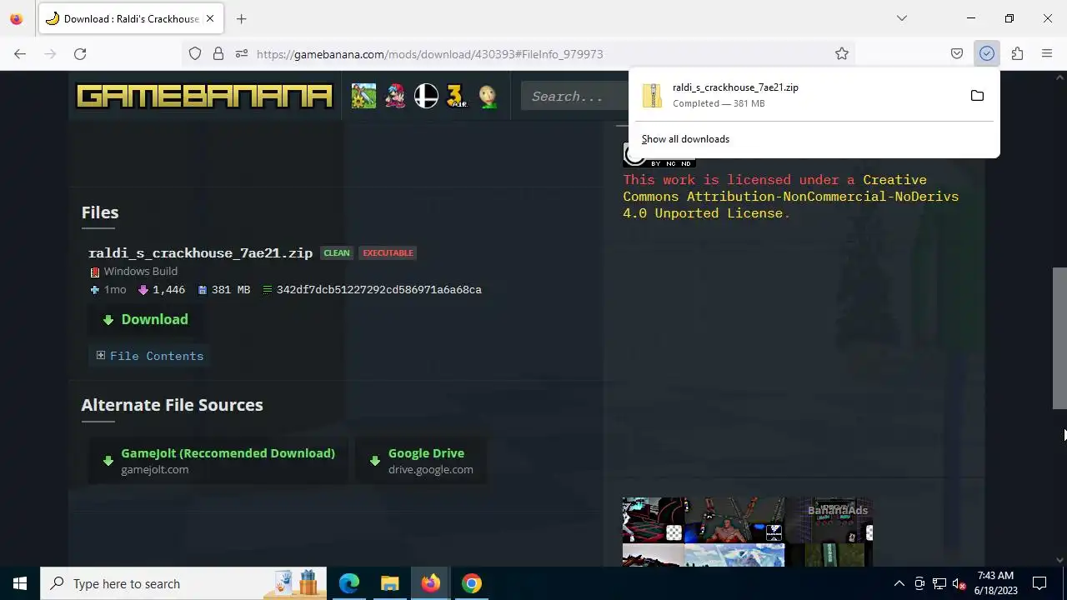Open the list all tabs chevron
The image size is (1067, 600).
(x=901, y=18)
